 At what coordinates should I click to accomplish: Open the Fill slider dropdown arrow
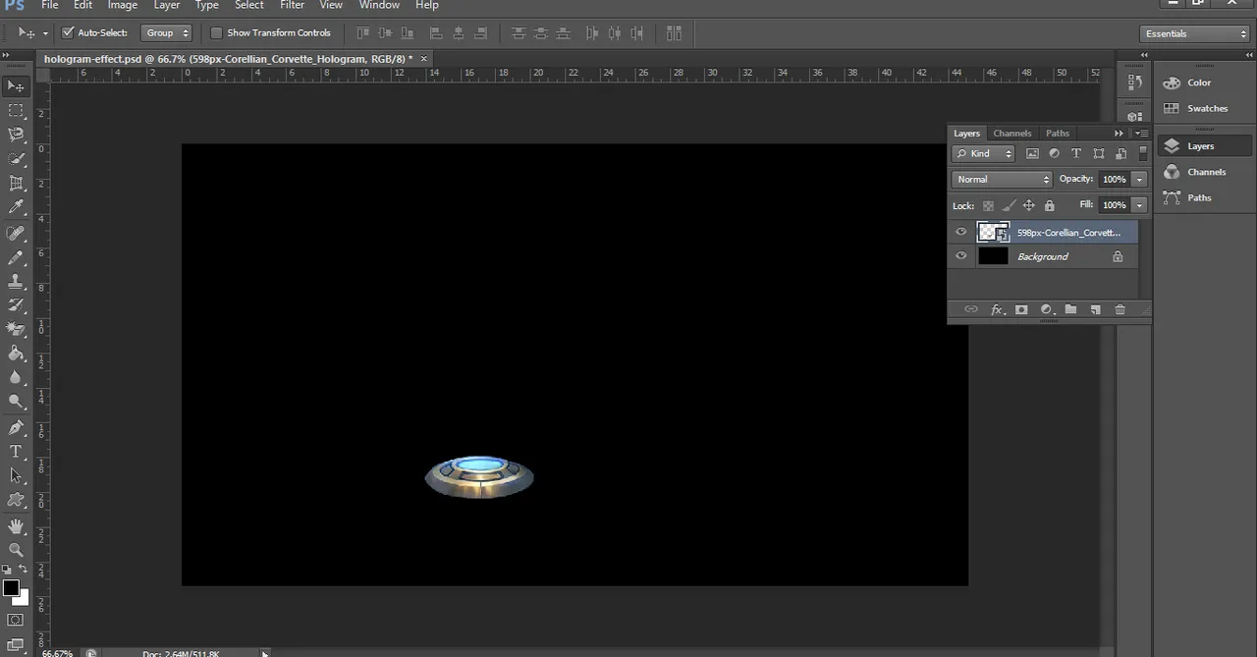pyautogui.click(x=1139, y=205)
